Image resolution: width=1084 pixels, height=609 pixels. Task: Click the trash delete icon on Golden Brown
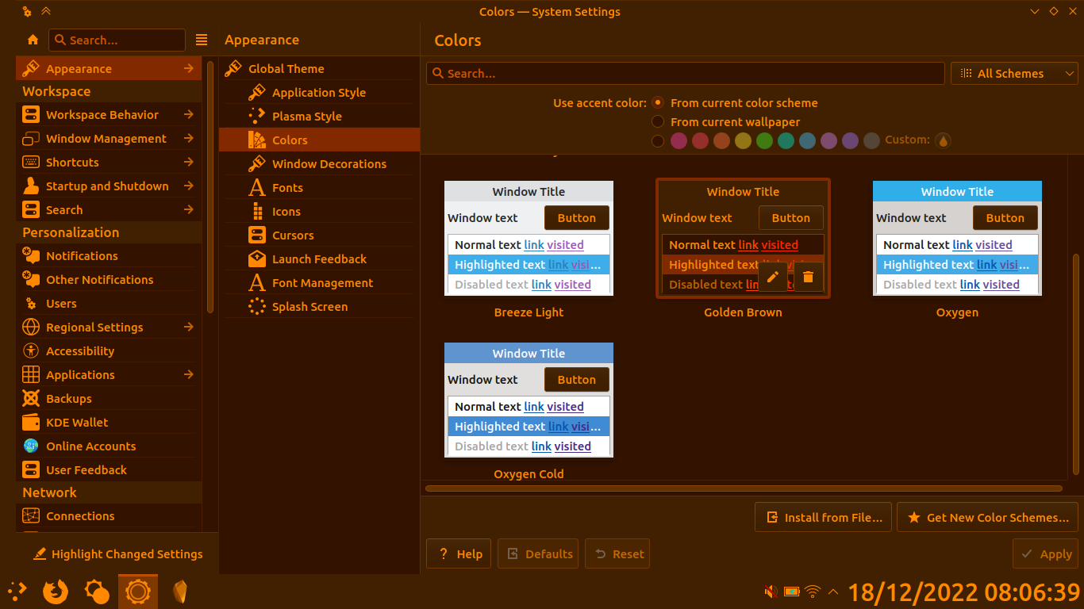[809, 277]
